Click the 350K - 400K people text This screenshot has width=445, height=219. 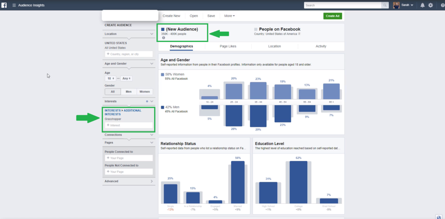174,34
